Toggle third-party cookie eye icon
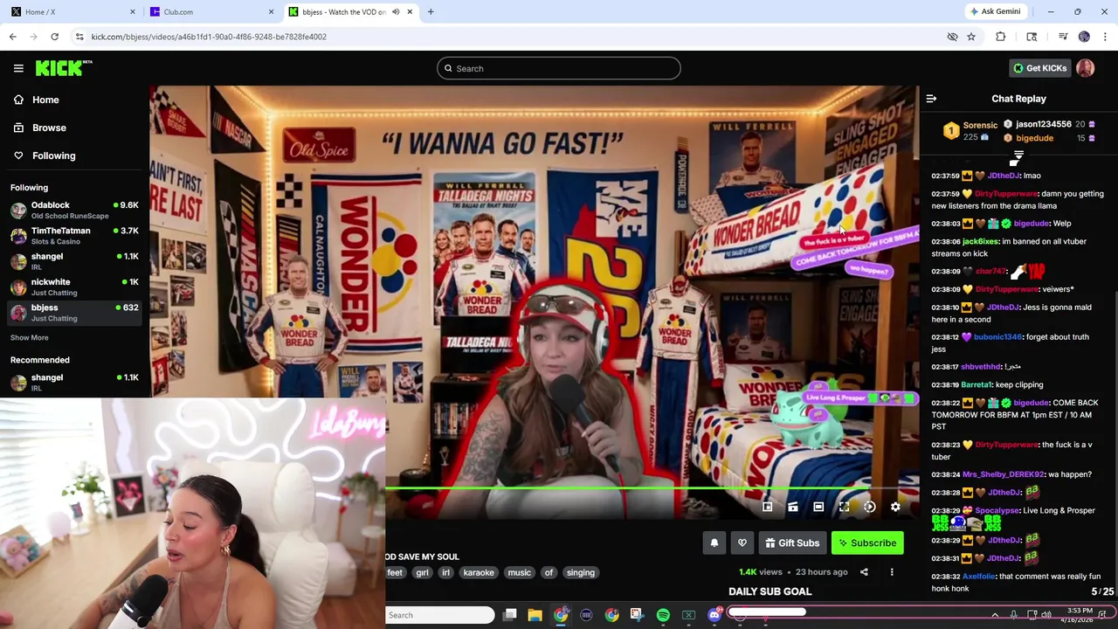Screen dimensions: 1118x629 953,37
